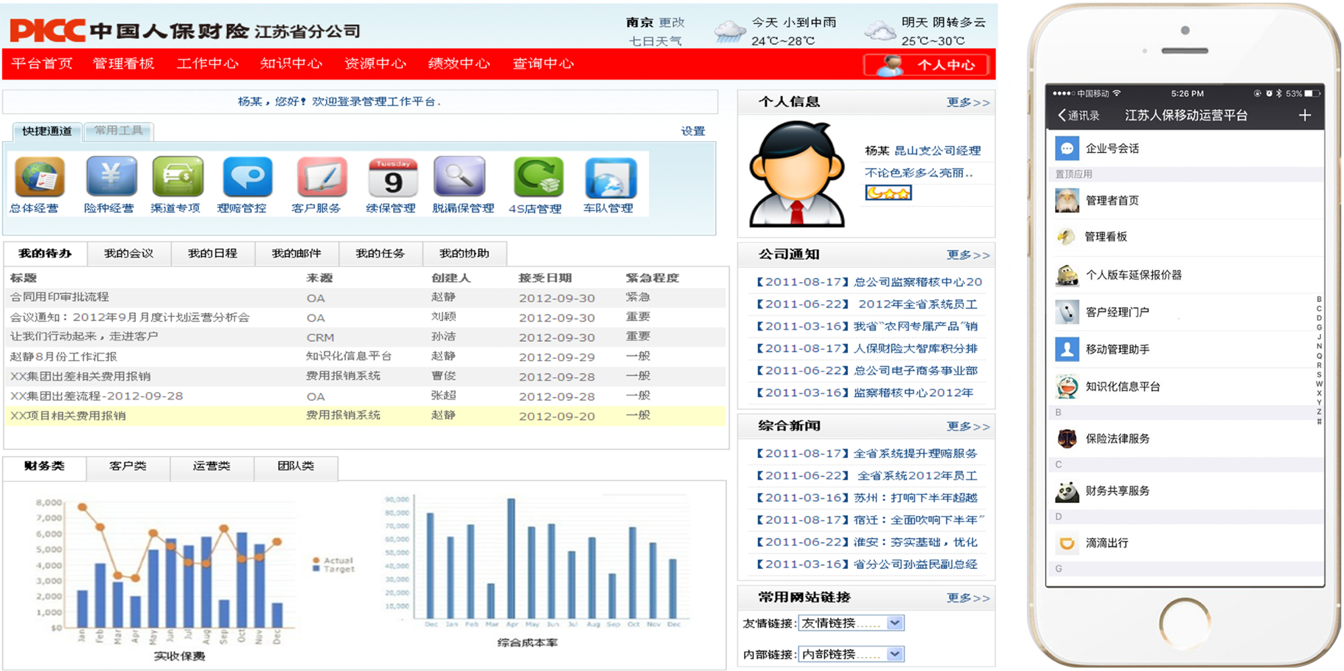1344x671 pixels.
Task: Click the 设置 link
Action: (693, 131)
